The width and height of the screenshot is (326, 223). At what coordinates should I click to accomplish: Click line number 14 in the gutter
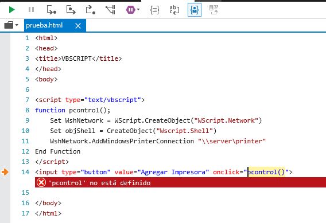pos(25,172)
